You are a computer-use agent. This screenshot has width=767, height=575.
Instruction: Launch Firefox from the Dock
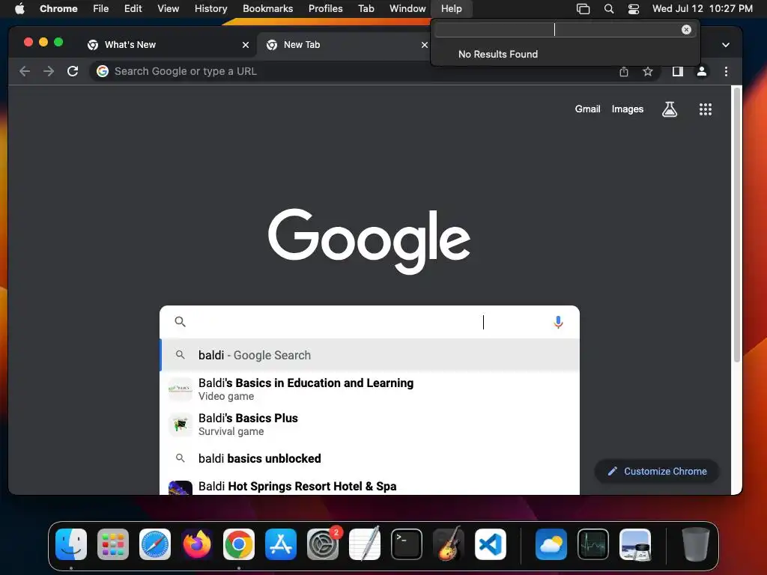(x=197, y=544)
